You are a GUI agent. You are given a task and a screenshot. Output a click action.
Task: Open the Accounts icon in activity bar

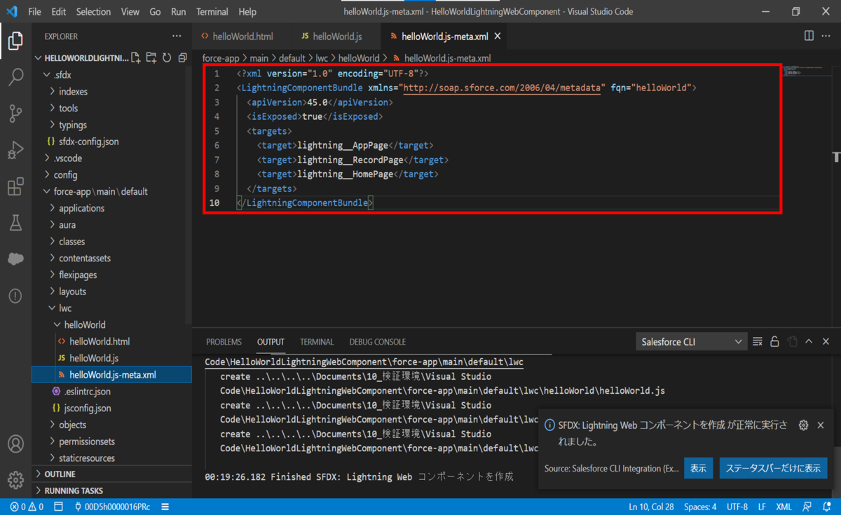point(15,444)
